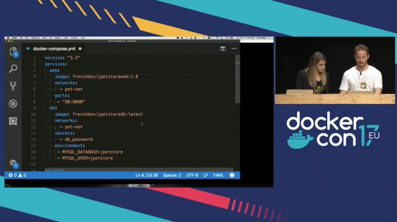The image size is (397, 222).
Task: Change language mode via YAML
Action: point(218,175)
